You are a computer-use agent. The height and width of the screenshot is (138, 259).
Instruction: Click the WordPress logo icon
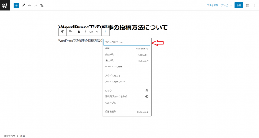click(x=5, y=5)
